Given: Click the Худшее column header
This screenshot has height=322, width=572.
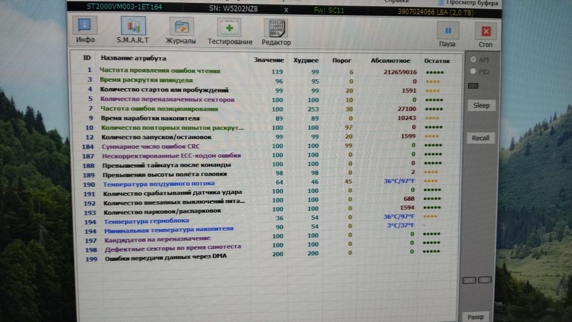Looking at the screenshot, I should click(305, 60).
